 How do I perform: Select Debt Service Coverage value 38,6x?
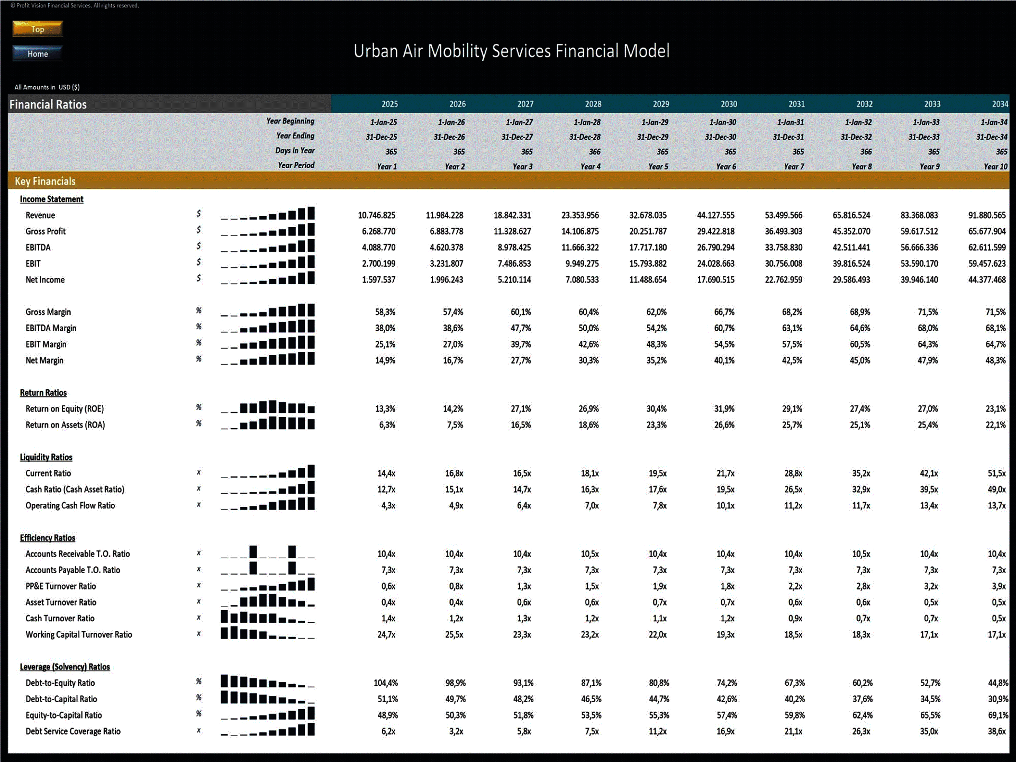point(996,731)
